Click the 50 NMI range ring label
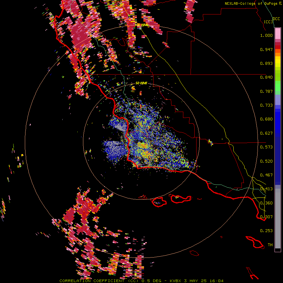The height and width of the screenshot is (283, 283). 141,83
